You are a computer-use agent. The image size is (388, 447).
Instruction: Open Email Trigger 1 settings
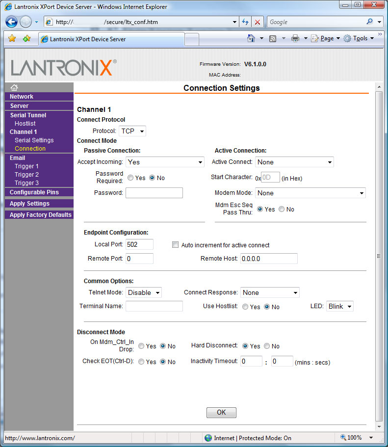26,166
